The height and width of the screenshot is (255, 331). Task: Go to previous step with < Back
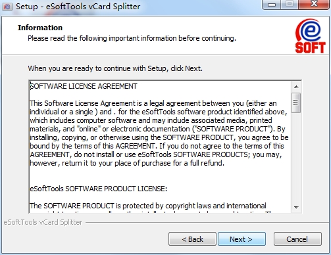[x=192, y=239]
